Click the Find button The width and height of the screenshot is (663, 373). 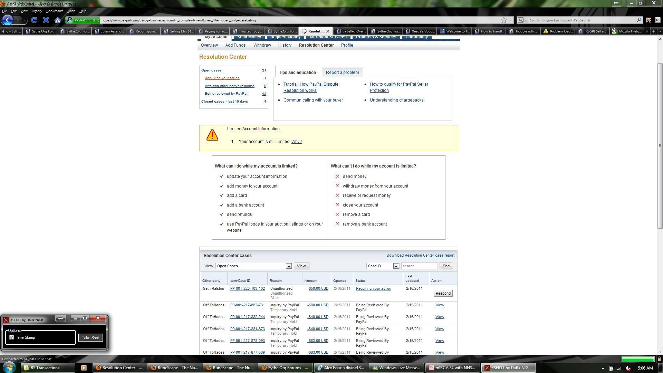click(446, 266)
